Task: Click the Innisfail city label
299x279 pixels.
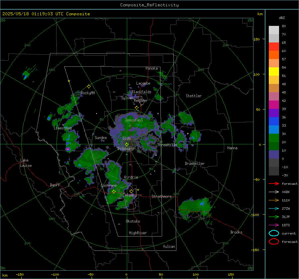Action: pos(134,120)
